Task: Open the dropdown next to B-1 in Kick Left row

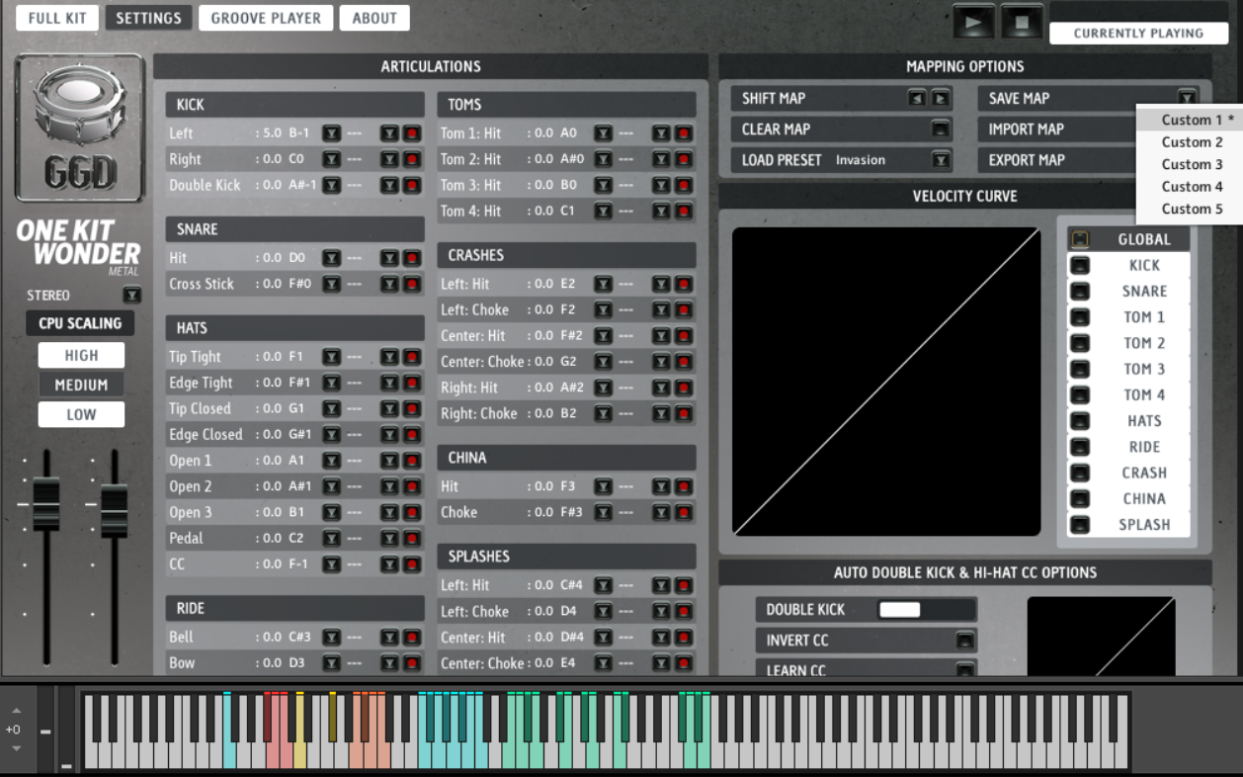Action: point(331,132)
